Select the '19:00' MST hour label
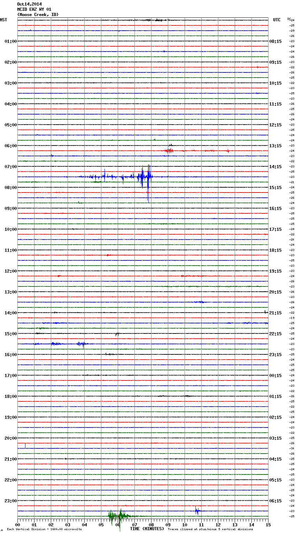 (10, 417)
